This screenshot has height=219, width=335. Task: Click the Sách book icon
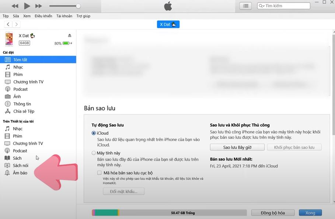pyautogui.click(x=7, y=158)
